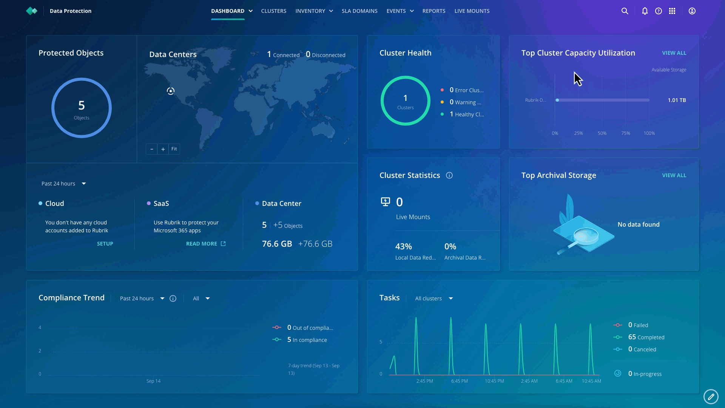Open the user account profile icon
The image size is (725, 408).
(692, 11)
